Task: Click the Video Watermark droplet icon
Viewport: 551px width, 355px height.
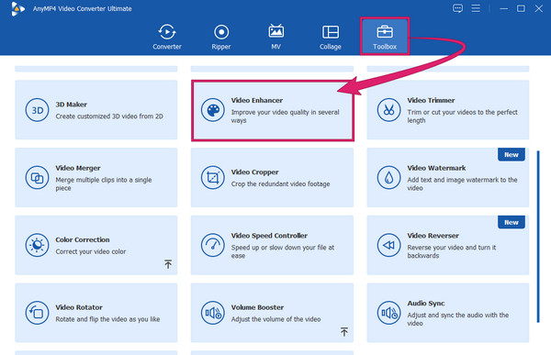Action: coord(388,178)
